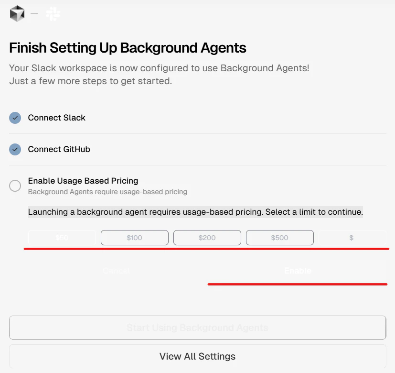Click the Enable Usage Based Pricing label
The width and height of the screenshot is (395, 373).
pos(83,181)
